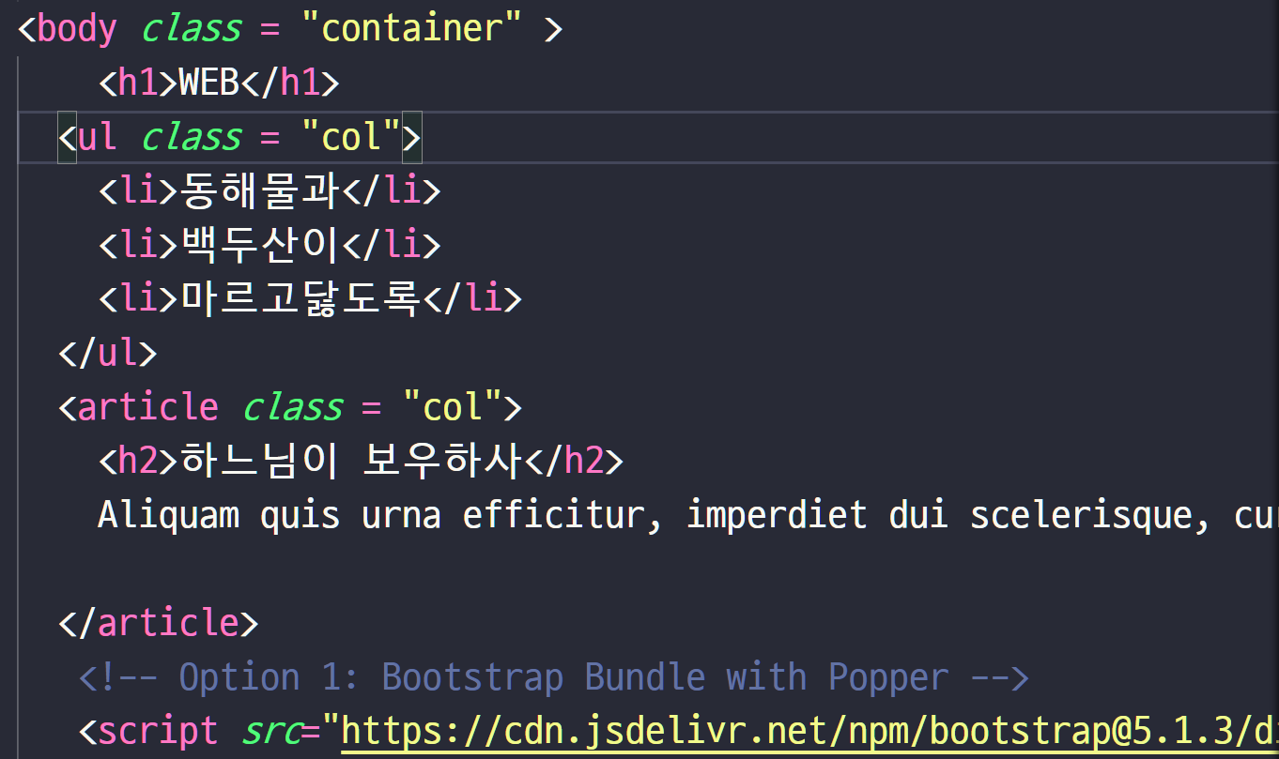
Task: Click the class attribute on the ul line
Action: pos(192,137)
